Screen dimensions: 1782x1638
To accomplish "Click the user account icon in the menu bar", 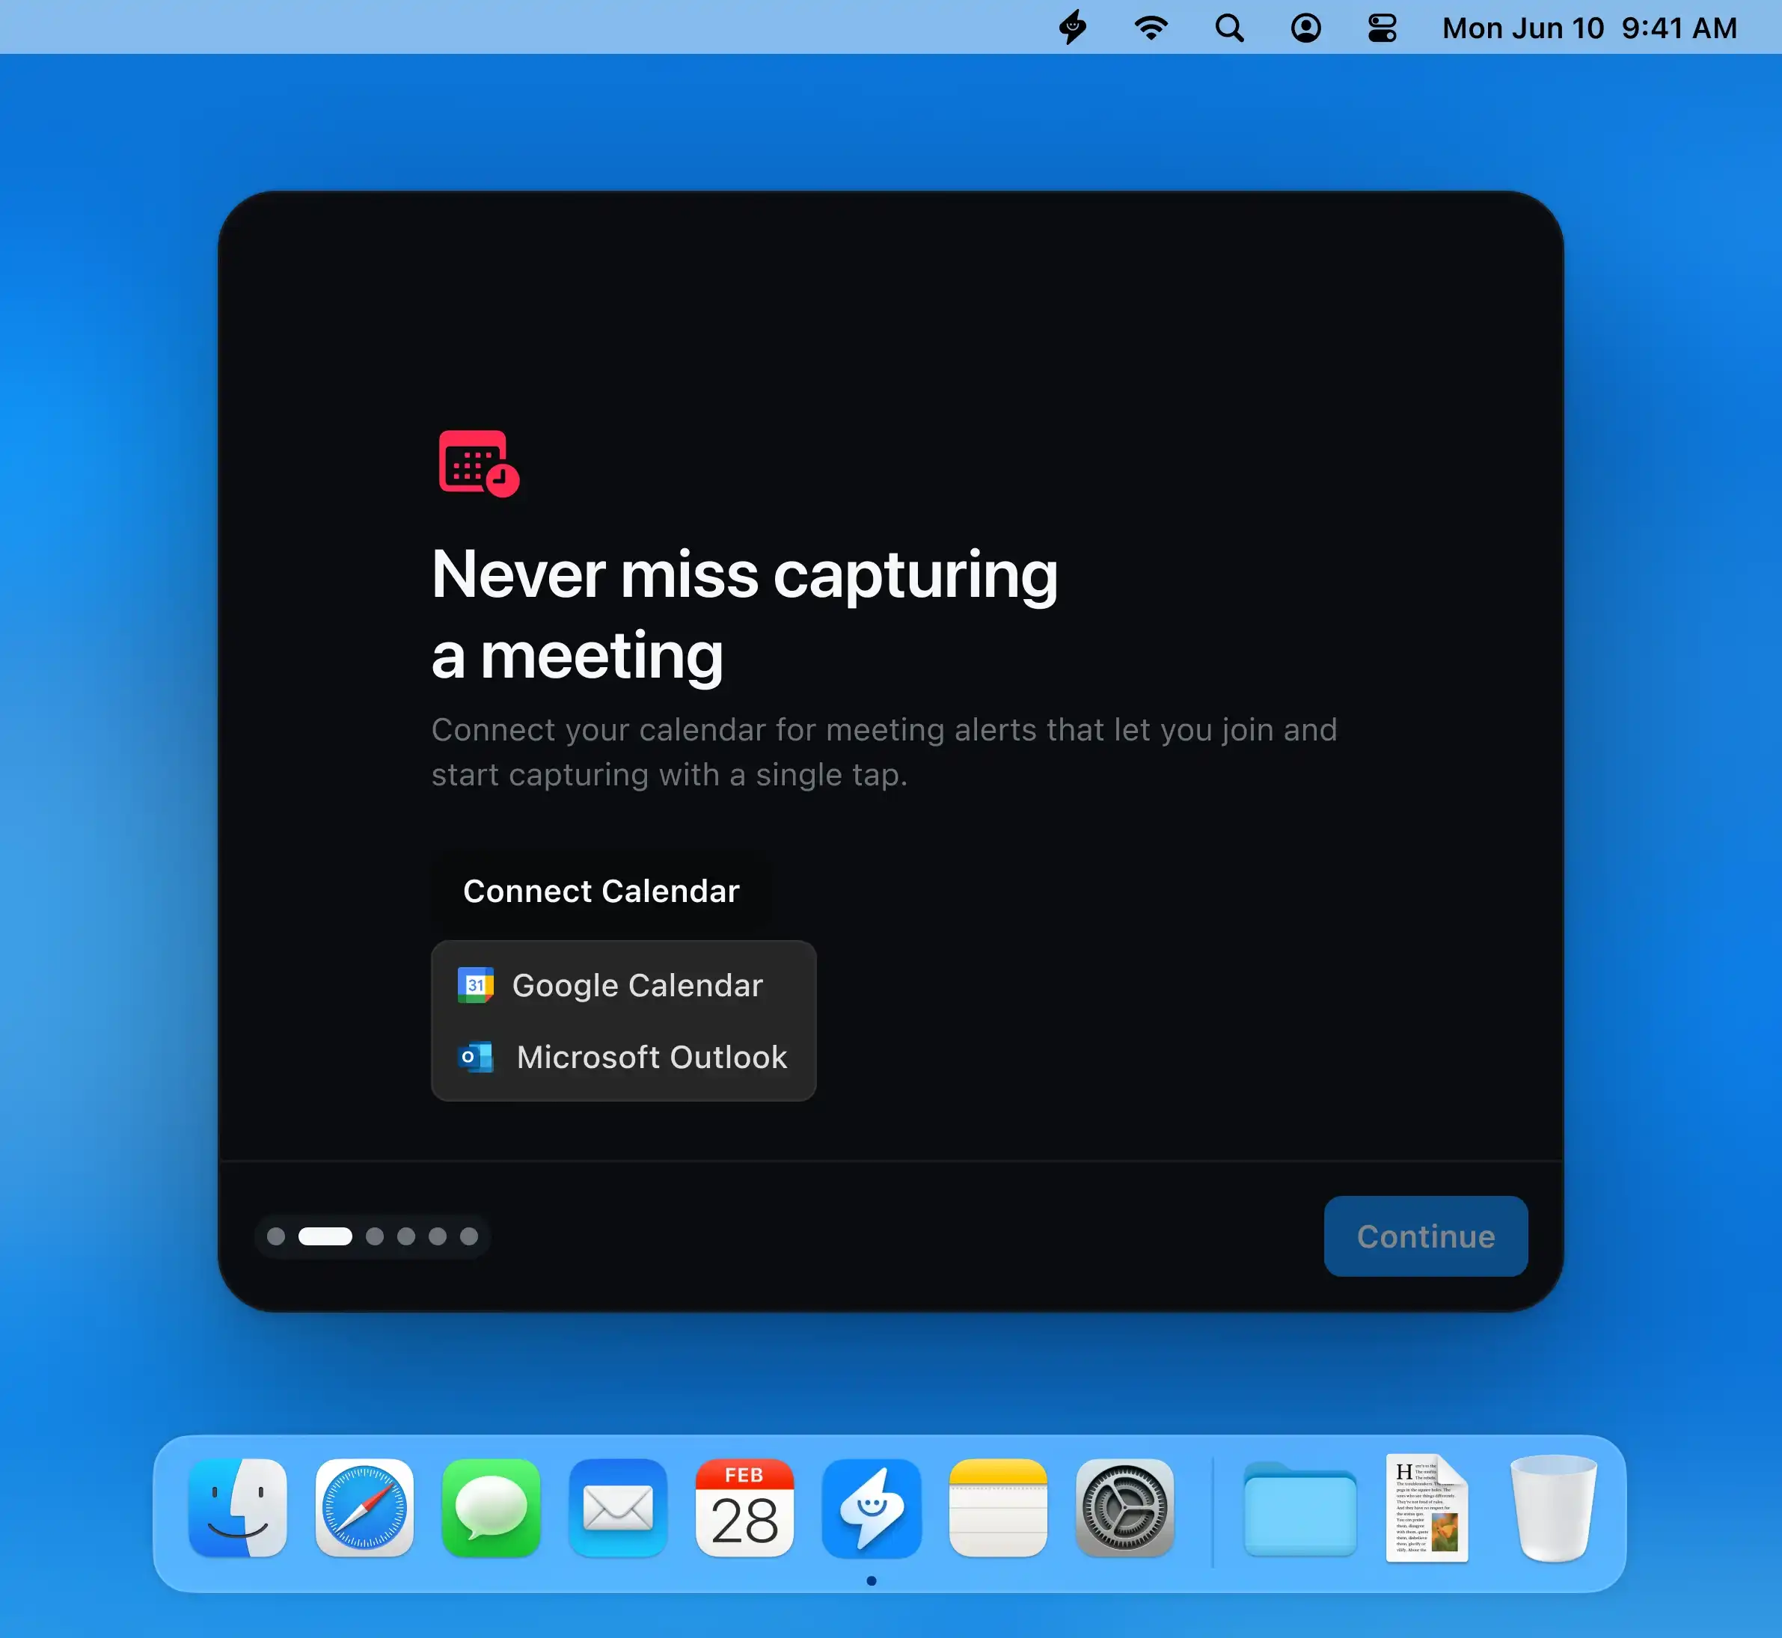I will tap(1305, 28).
